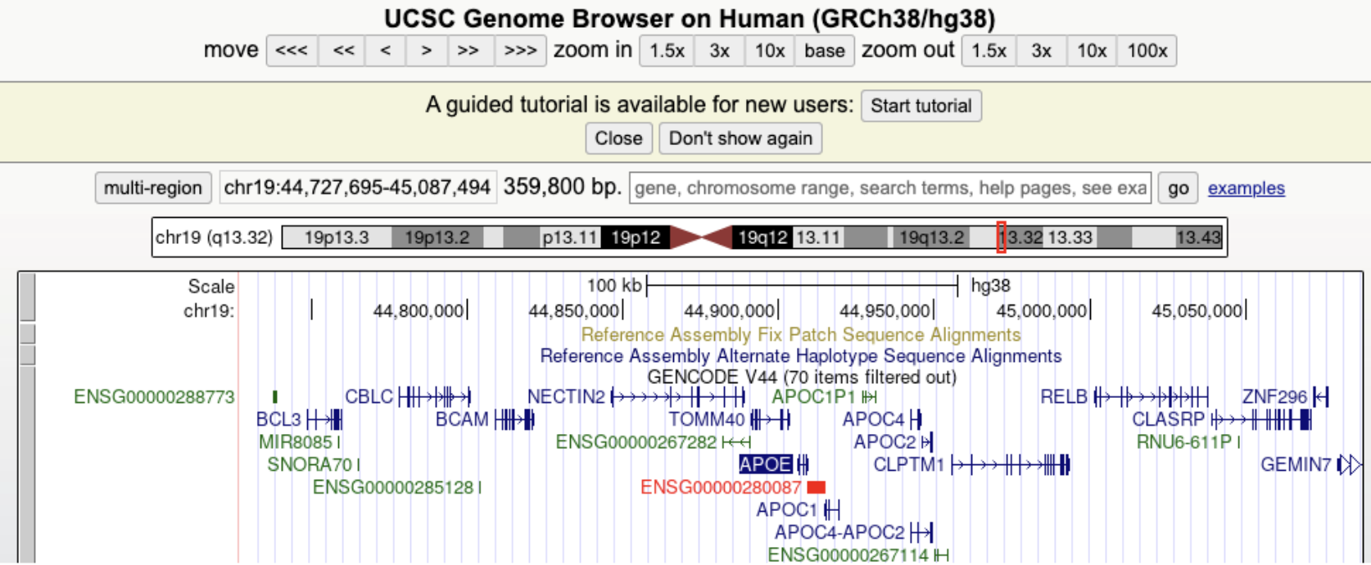This screenshot has height=565, width=1371.
Task: Open Reference Assembly Fix Patch Sequence Alignments track
Action: click(801, 335)
